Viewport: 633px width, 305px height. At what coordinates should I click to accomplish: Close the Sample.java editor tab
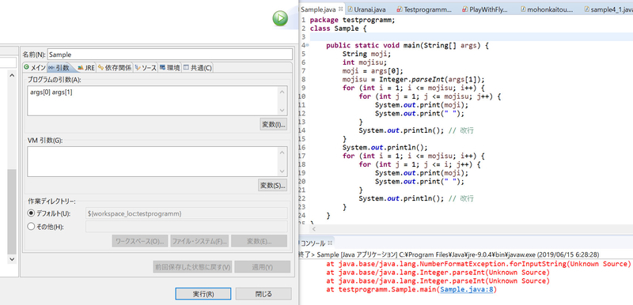click(340, 9)
